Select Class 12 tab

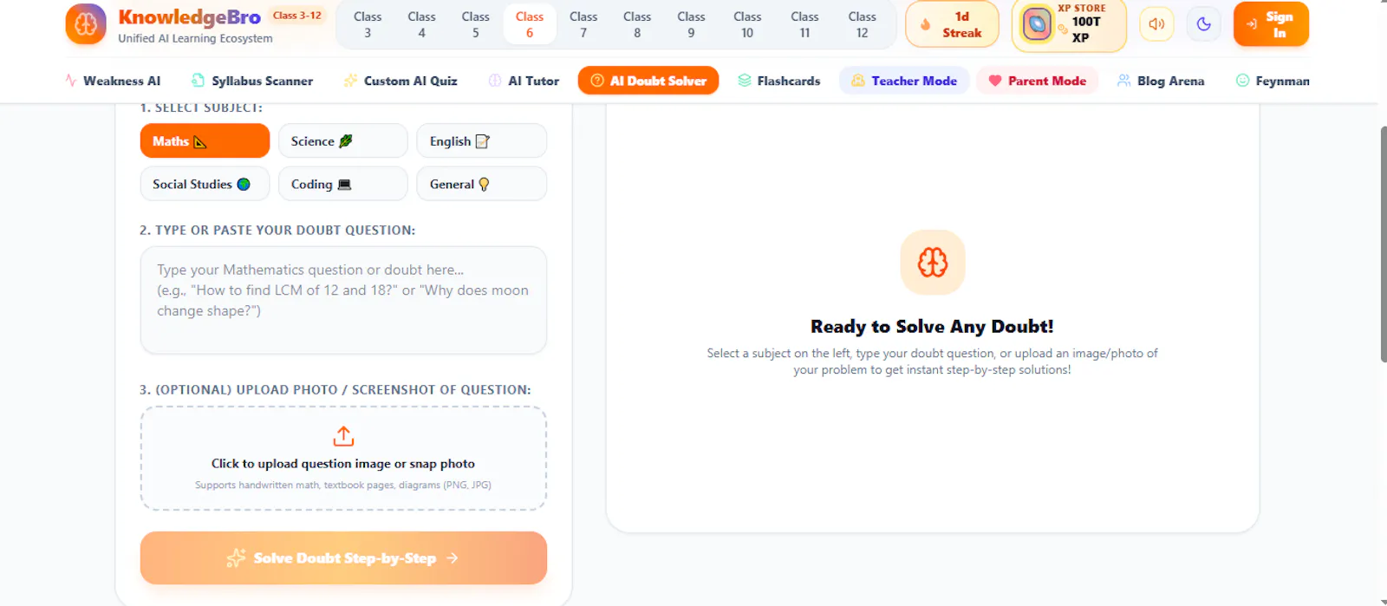[862, 24]
